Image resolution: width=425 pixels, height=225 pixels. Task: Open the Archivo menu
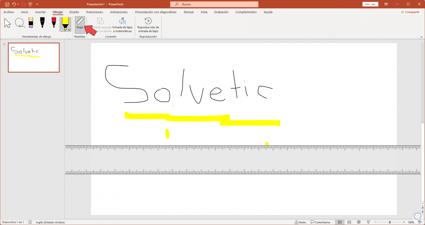click(x=9, y=12)
